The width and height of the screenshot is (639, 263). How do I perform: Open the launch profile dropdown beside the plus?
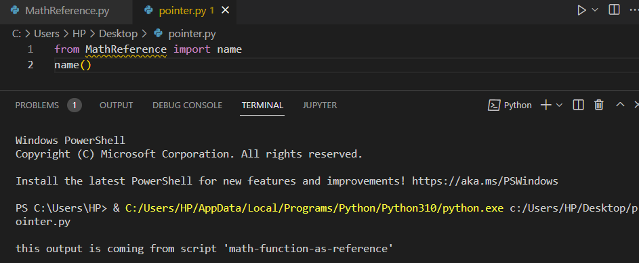tap(559, 105)
